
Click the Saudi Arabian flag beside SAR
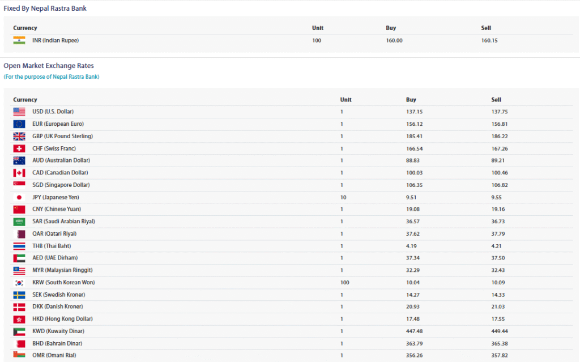click(19, 222)
